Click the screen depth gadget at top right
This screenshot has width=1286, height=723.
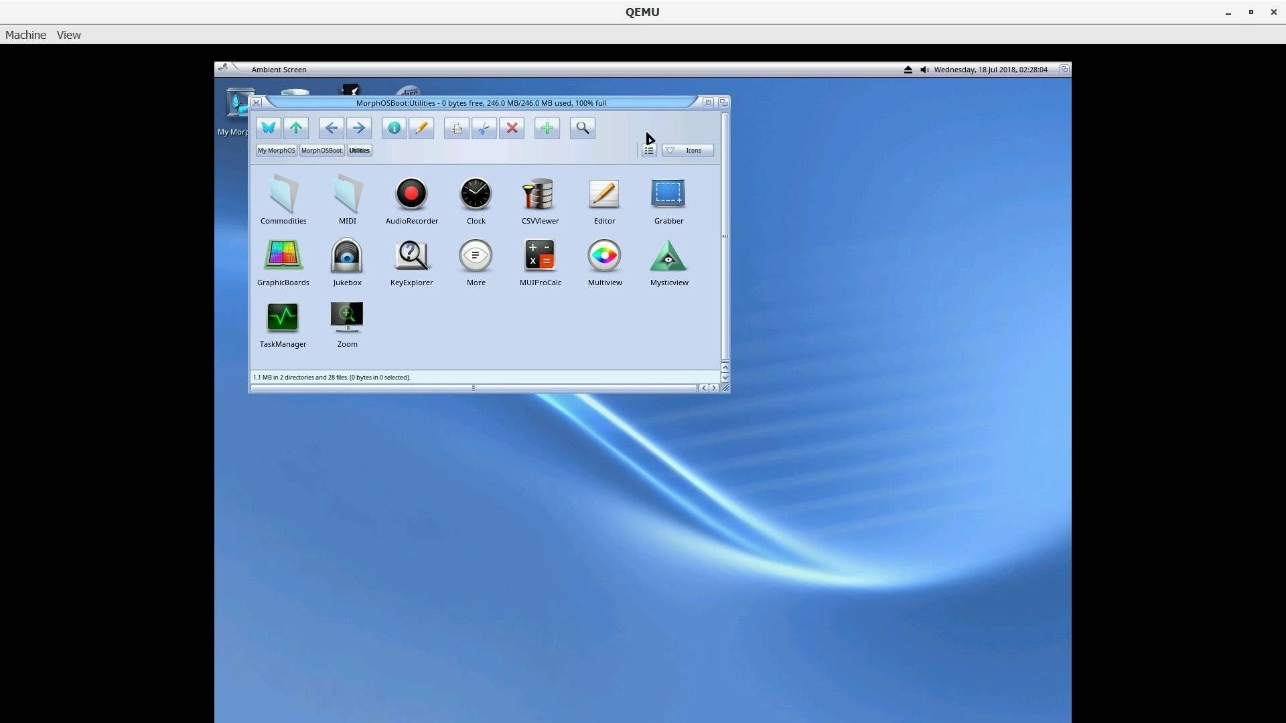click(x=1064, y=70)
